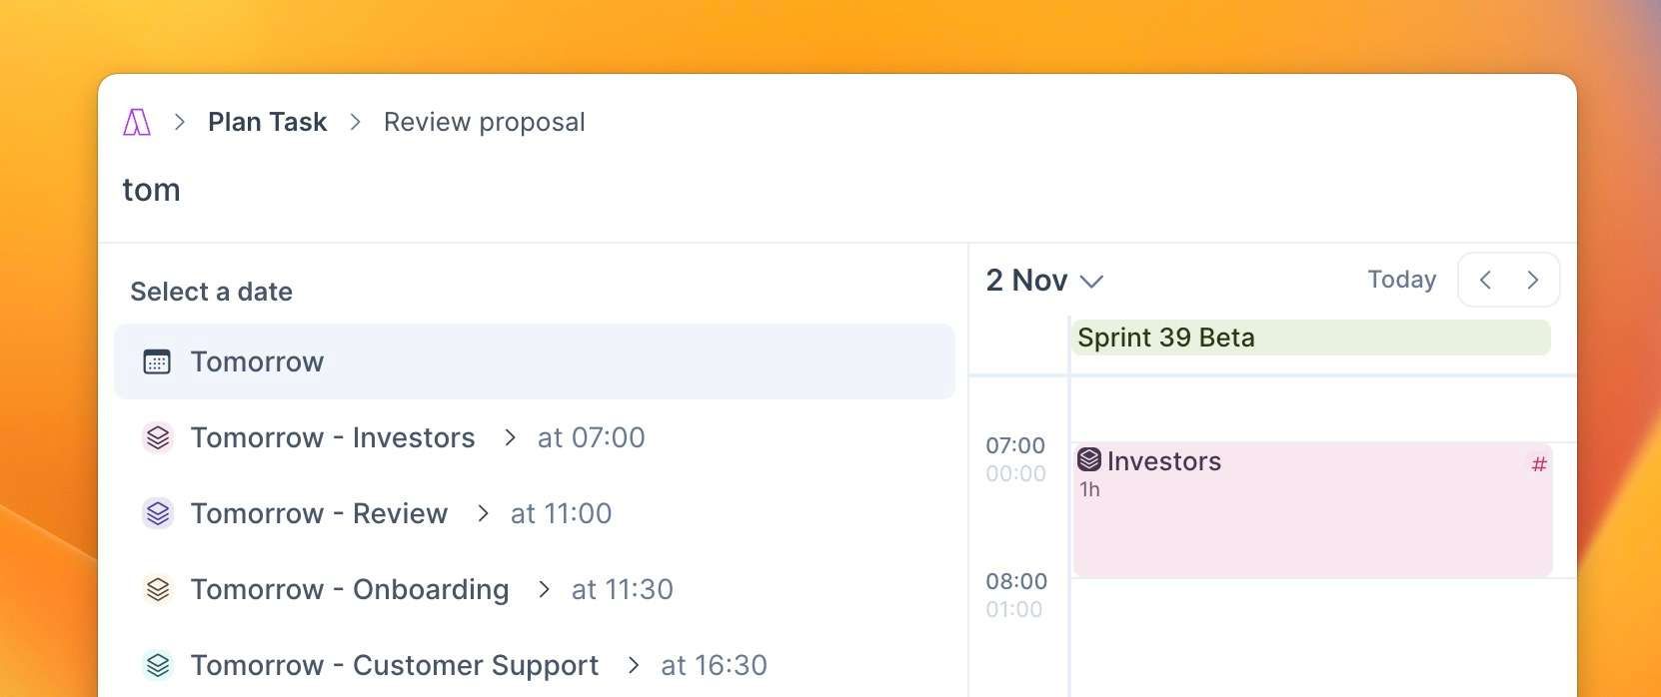Click the purple app logo icon
The image size is (1661, 697).
(137, 122)
